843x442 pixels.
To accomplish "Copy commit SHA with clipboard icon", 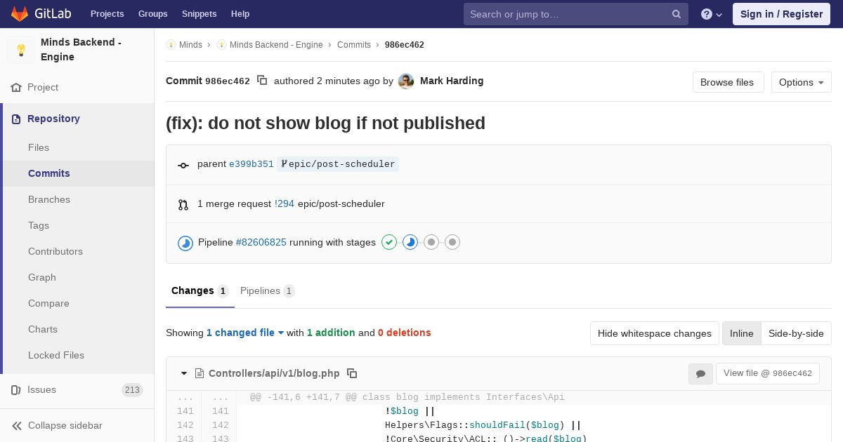I will 262,81.
